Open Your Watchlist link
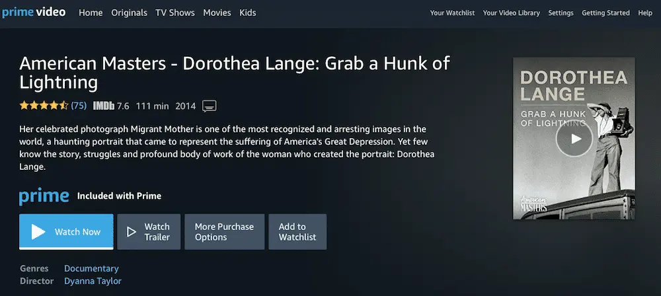 [x=452, y=13]
